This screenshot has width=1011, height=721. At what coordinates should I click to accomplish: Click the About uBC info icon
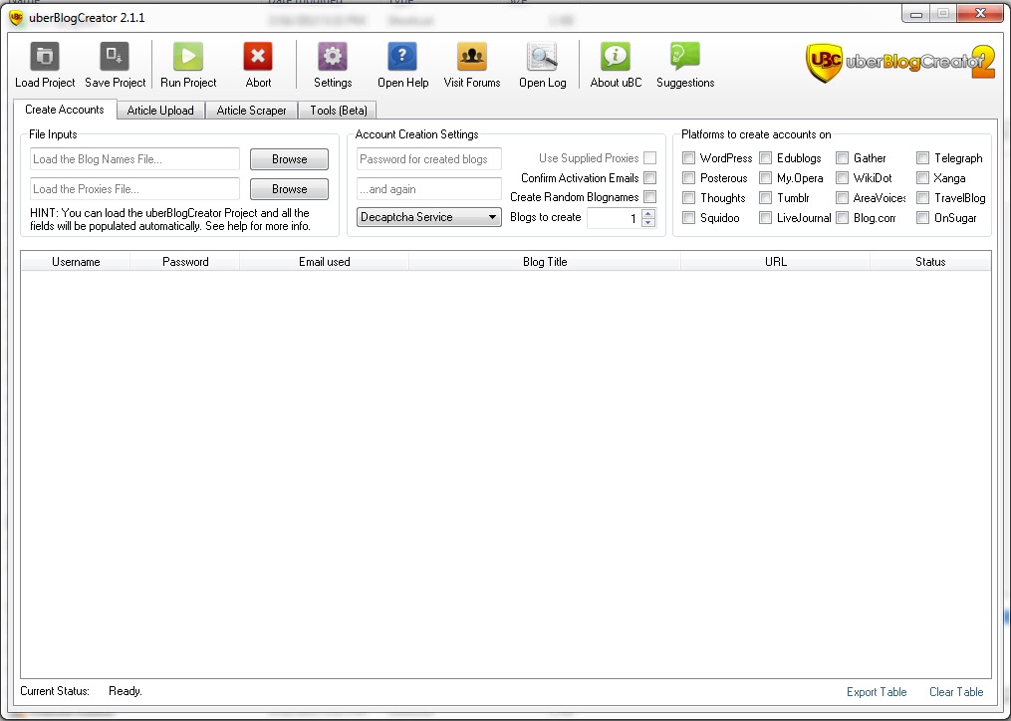tap(616, 57)
